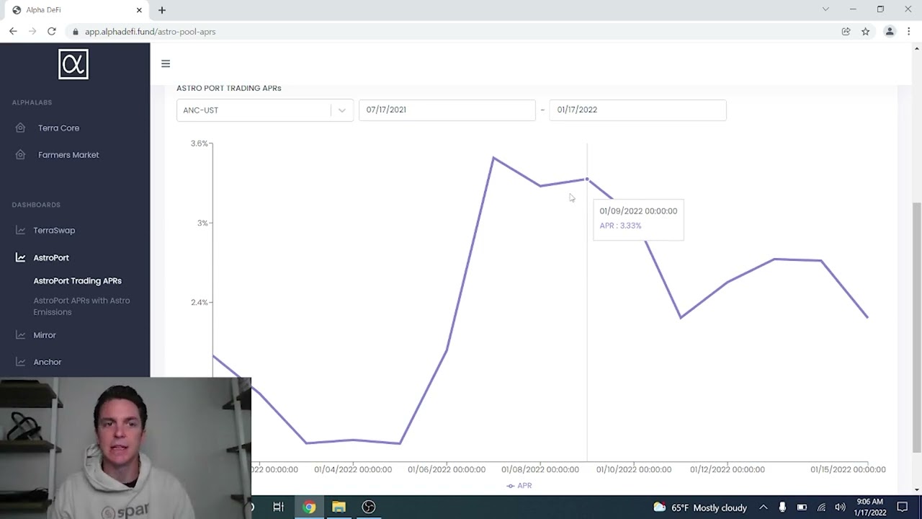The height and width of the screenshot is (519, 922).
Task: Open the volume speaker tray icon
Action: coord(840,507)
